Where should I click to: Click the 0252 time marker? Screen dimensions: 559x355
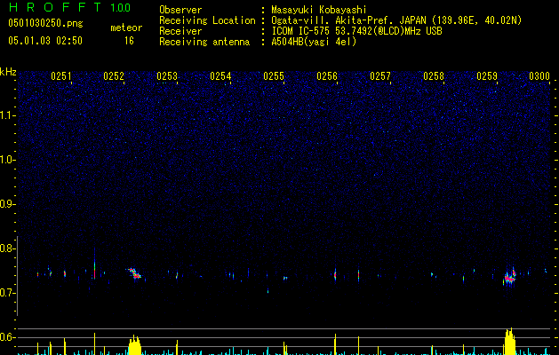point(114,76)
